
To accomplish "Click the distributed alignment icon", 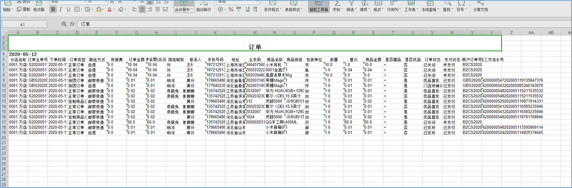I will (x=165, y=9).
